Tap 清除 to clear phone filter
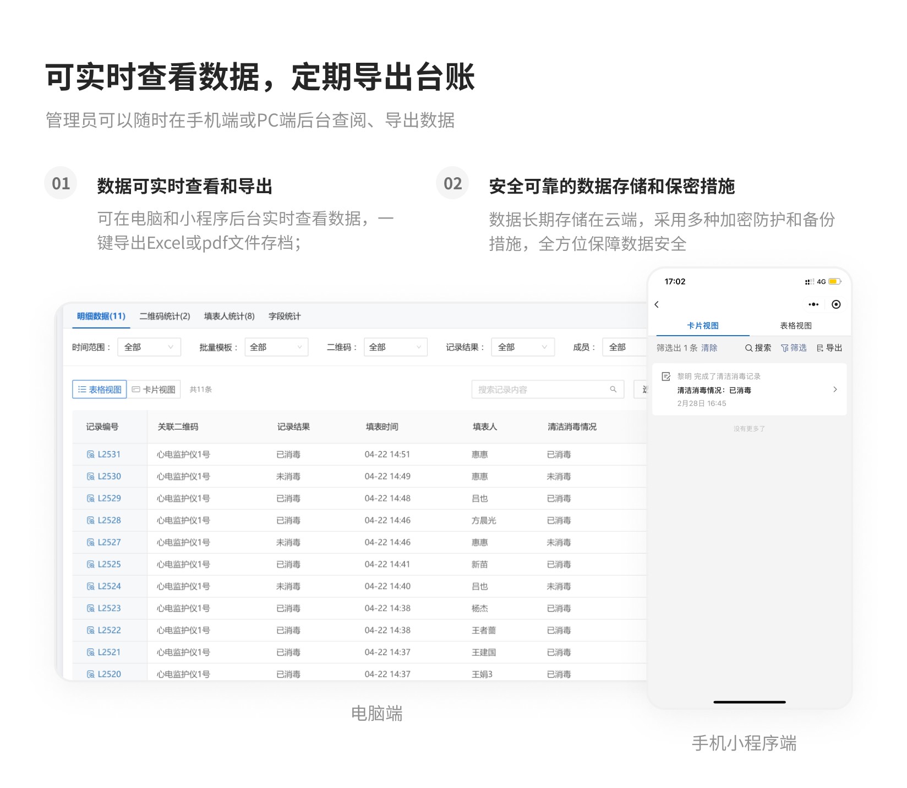907x788 pixels. pyautogui.click(x=709, y=348)
